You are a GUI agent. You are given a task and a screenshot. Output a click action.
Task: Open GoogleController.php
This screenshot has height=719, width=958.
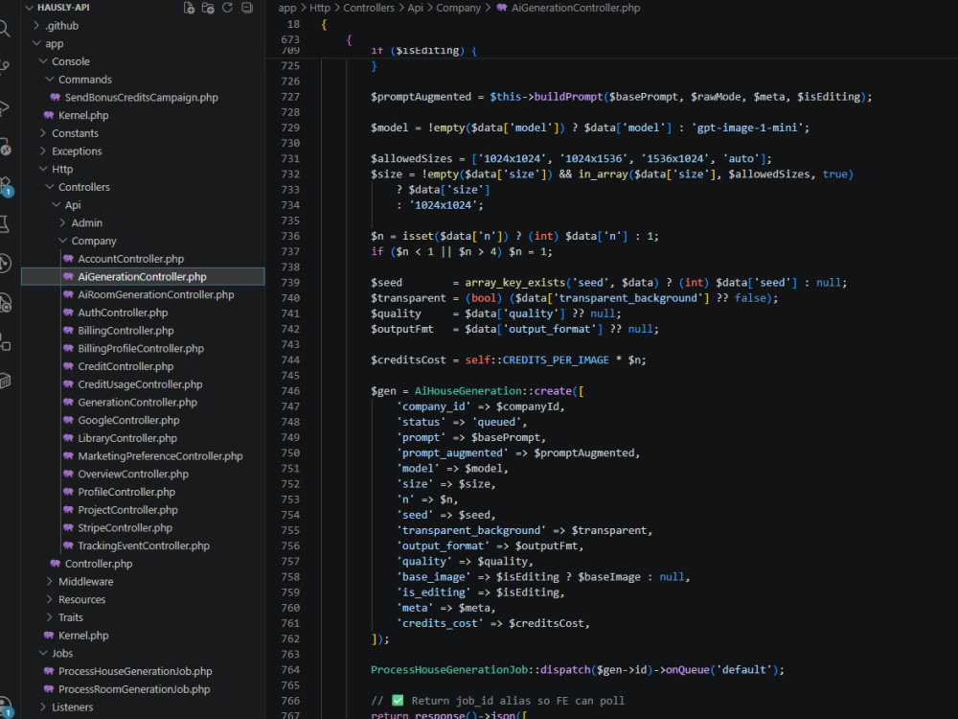(129, 420)
